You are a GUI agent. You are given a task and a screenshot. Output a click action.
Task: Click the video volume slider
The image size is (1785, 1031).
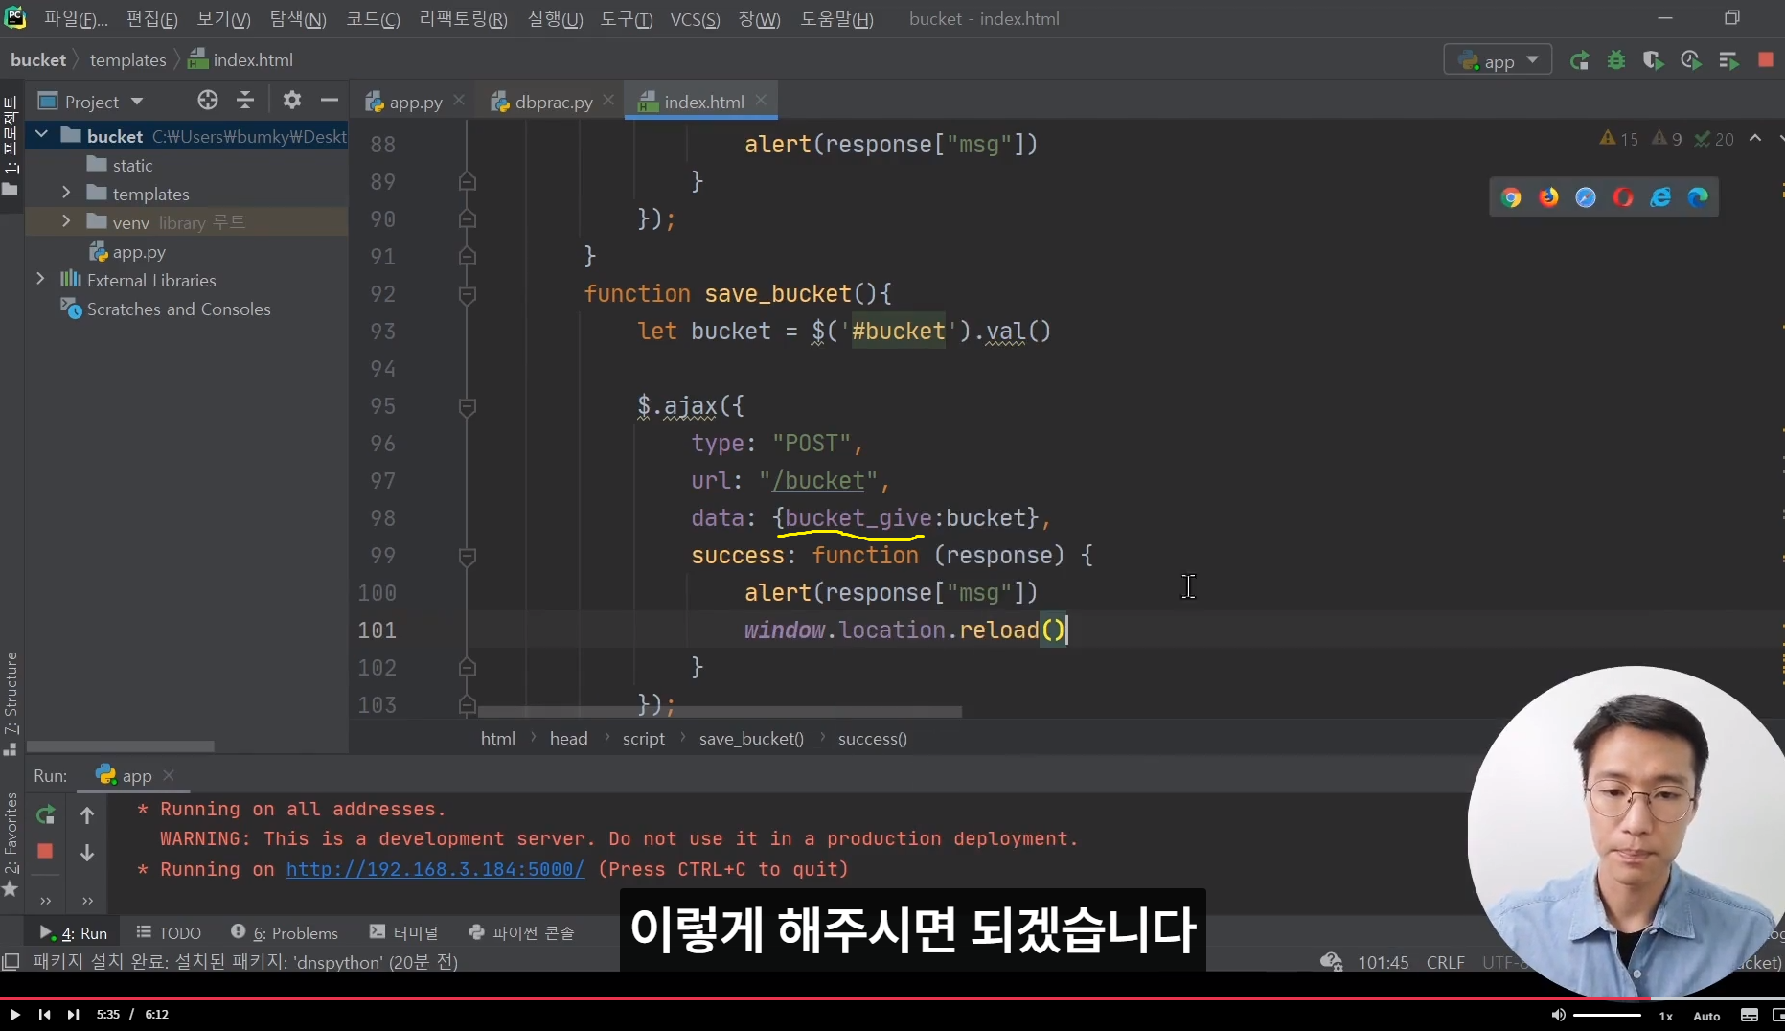[x=1607, y=1015]
